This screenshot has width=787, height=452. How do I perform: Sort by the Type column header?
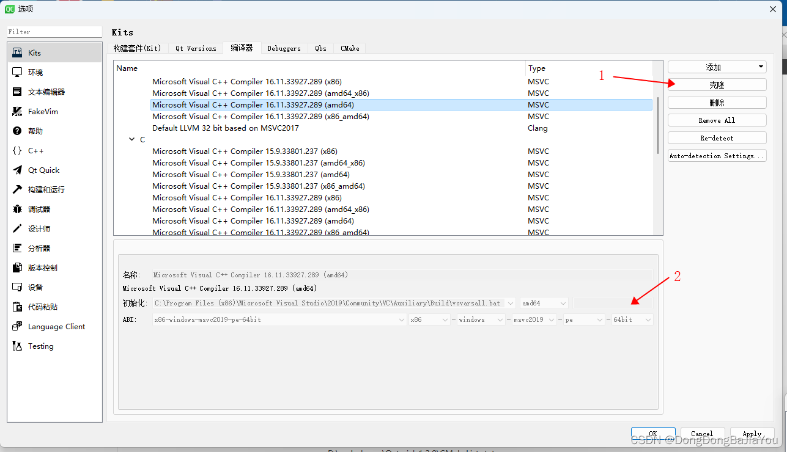pos(589,68)
